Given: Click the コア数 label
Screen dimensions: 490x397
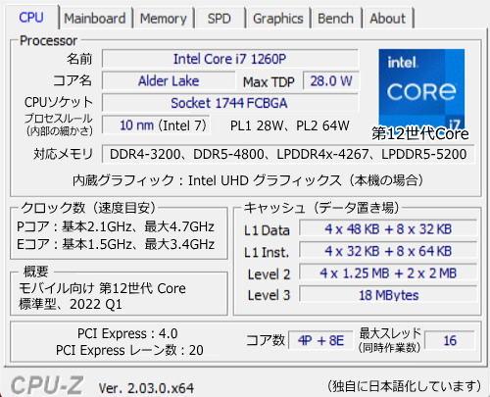Looking at the screenshot, I should (x=266, y=340).
